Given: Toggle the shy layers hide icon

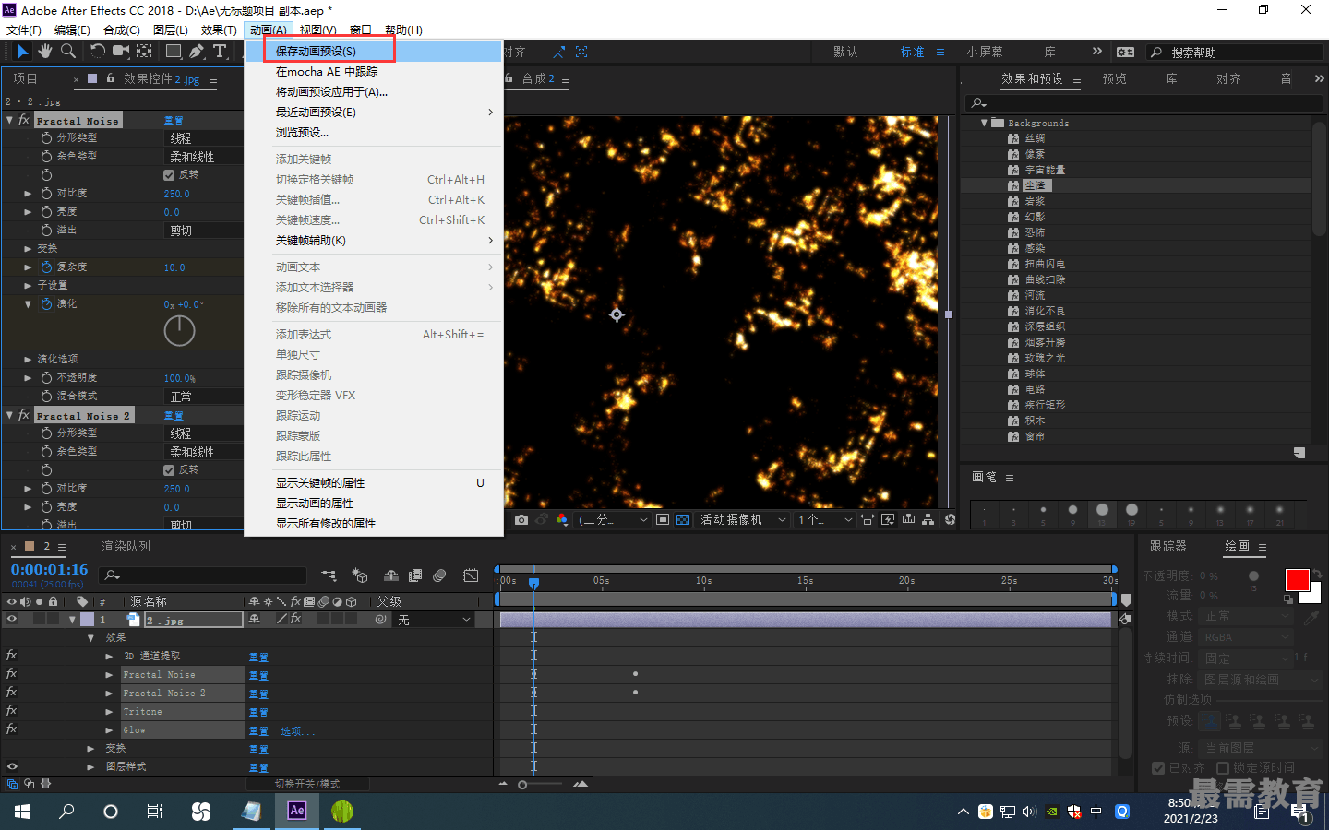Looking at the screenshot, I should 391,575.
